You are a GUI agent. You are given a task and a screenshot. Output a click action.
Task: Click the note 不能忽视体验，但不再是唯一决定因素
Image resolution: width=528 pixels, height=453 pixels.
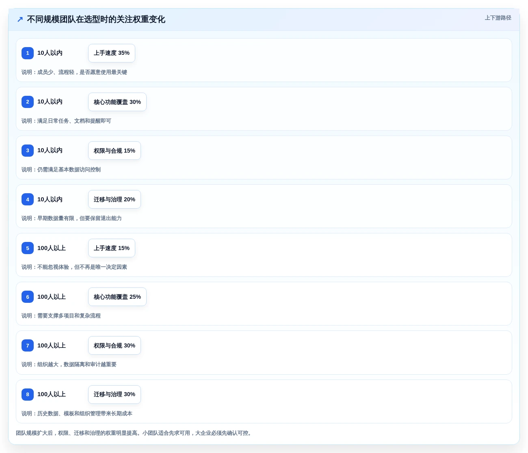(82, 267)
